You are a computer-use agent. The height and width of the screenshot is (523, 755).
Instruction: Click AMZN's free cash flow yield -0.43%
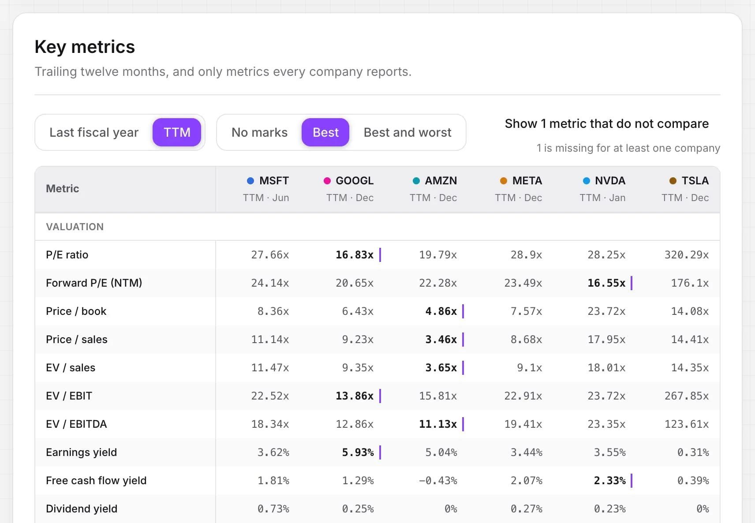point(438,481)
